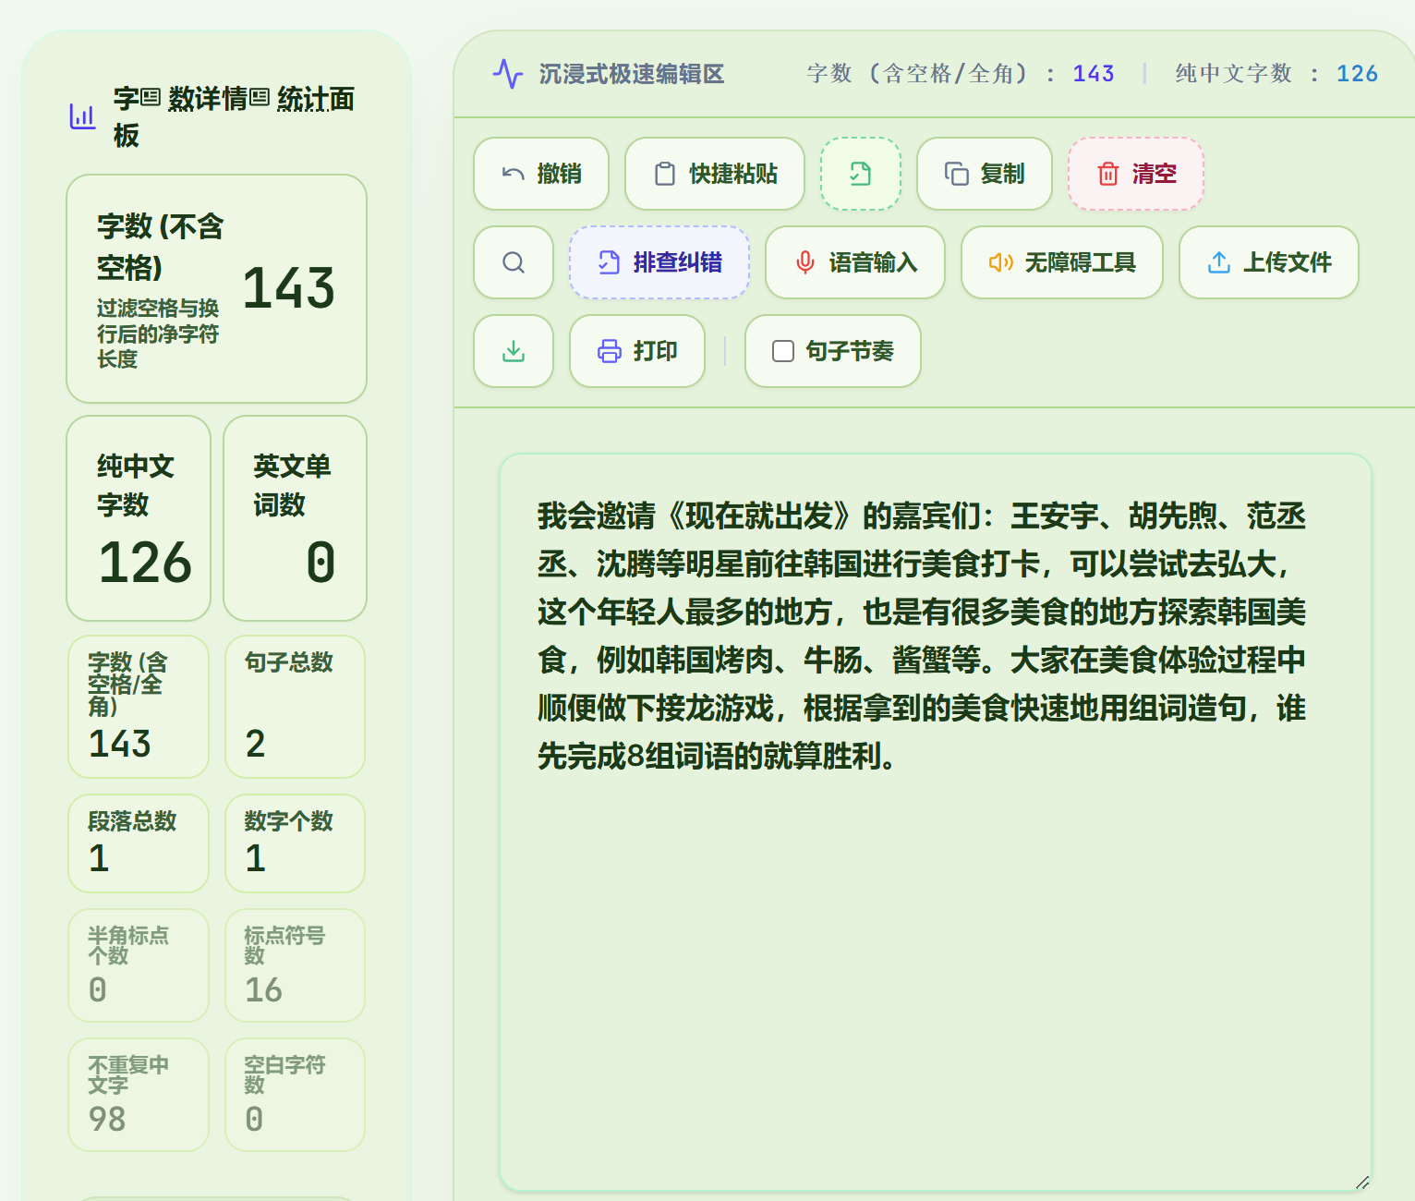The image size is (1415, 1201).
Task: Click the 打印 print button
Action: pos(637,351)
